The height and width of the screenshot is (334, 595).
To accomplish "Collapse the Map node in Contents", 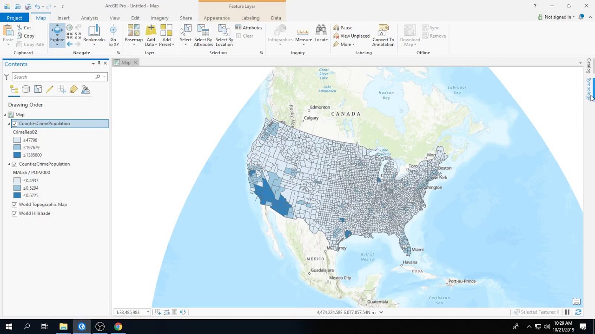I will click(5, 115).
